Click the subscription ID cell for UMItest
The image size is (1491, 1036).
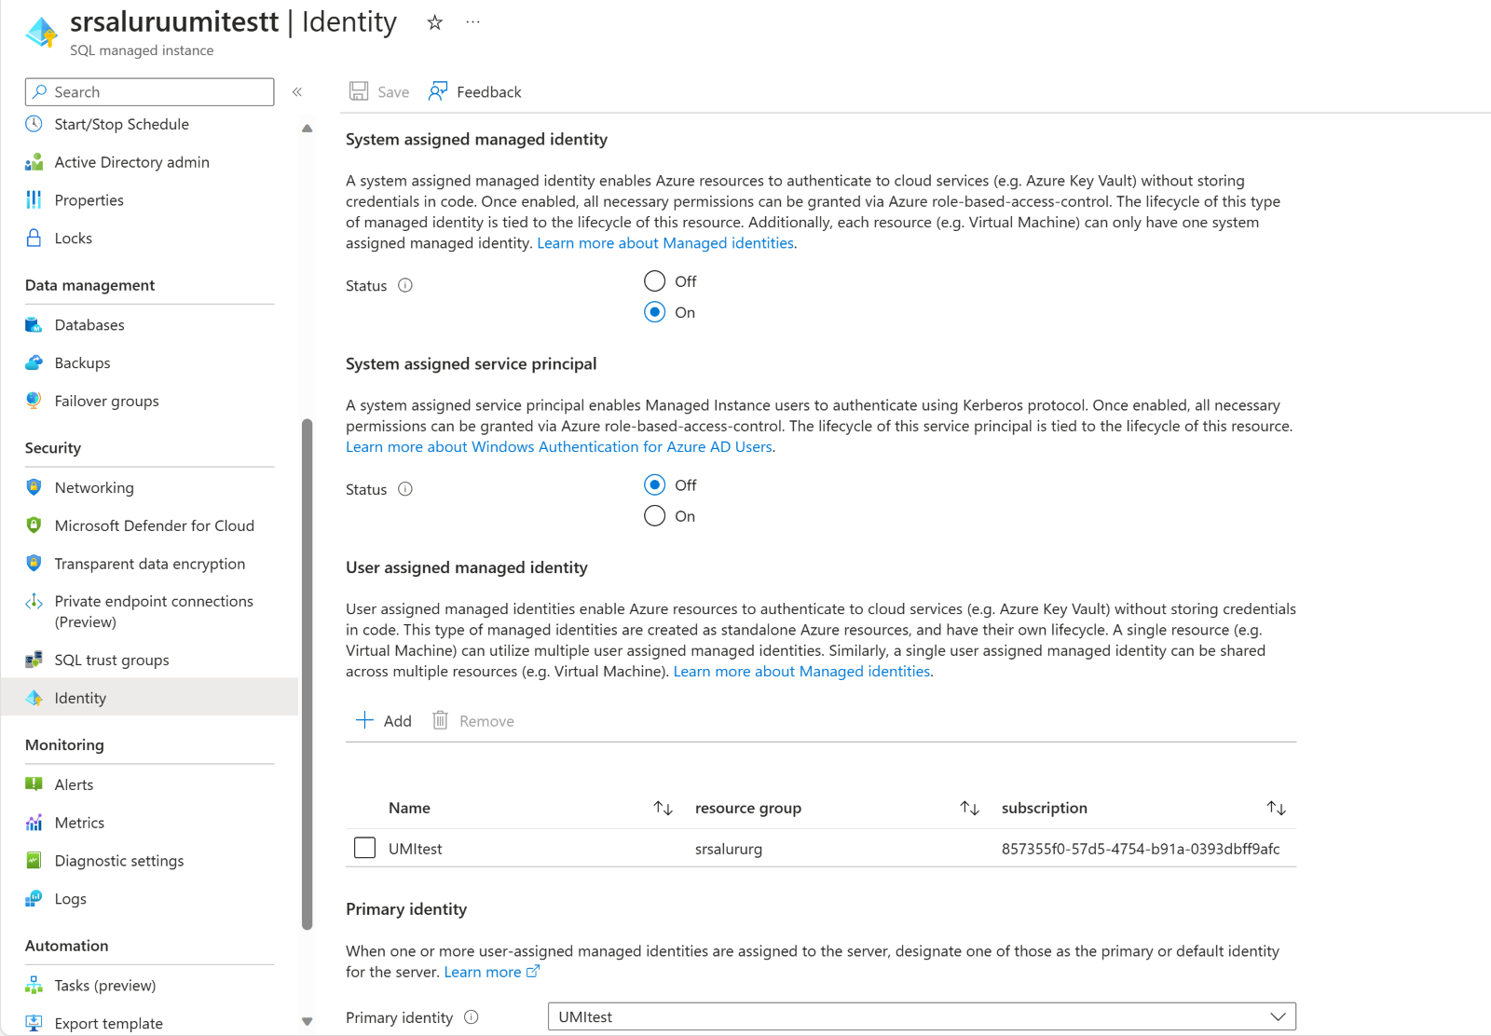1141,849
